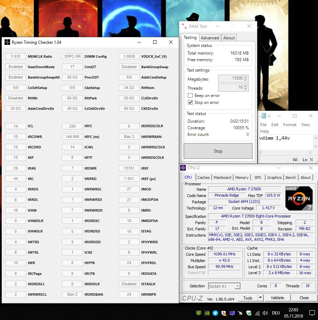Maximize the Notepad window
This screenshot has height=320, width=318.
(x=295, y=116)
